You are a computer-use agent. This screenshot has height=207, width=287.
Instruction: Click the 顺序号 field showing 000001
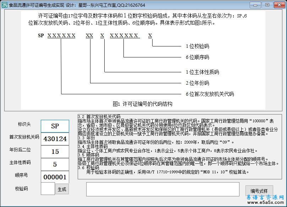[x=55, y=177]
